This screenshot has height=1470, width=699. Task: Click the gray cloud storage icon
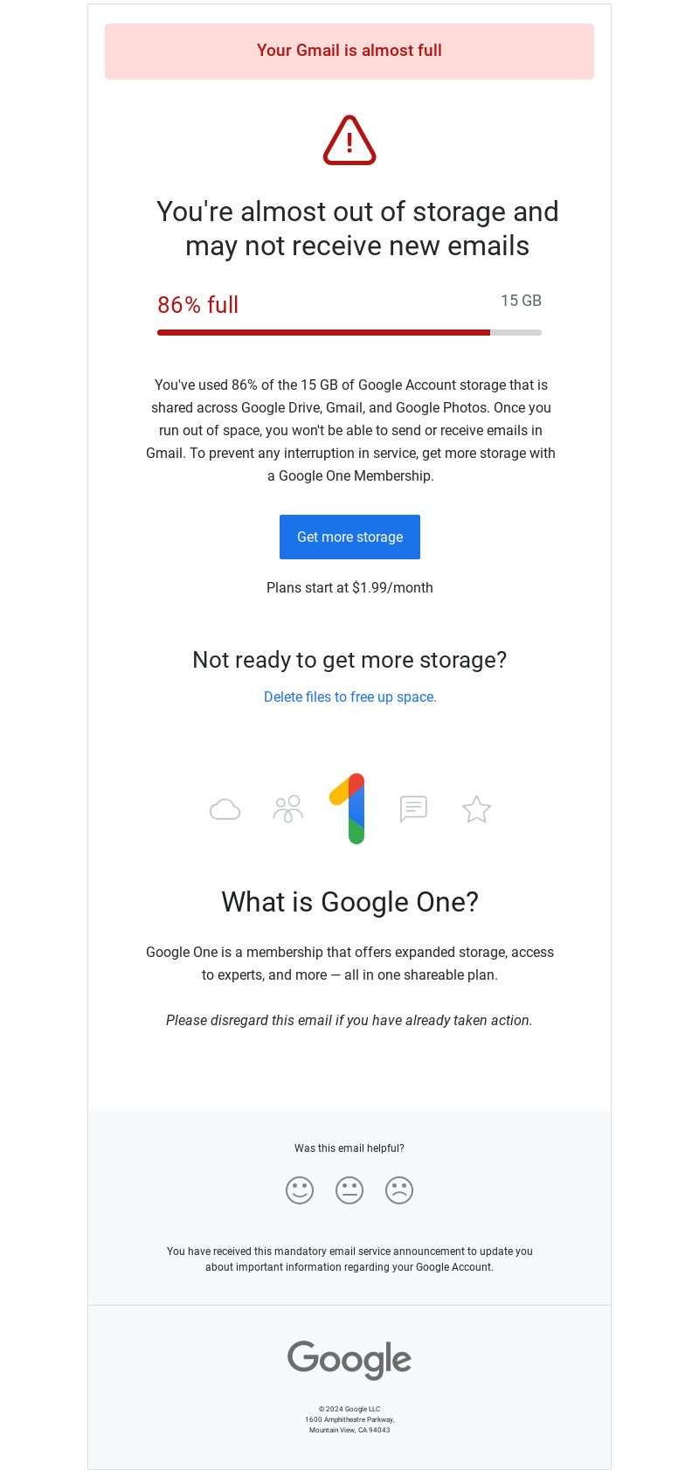[x=225, y=809]
